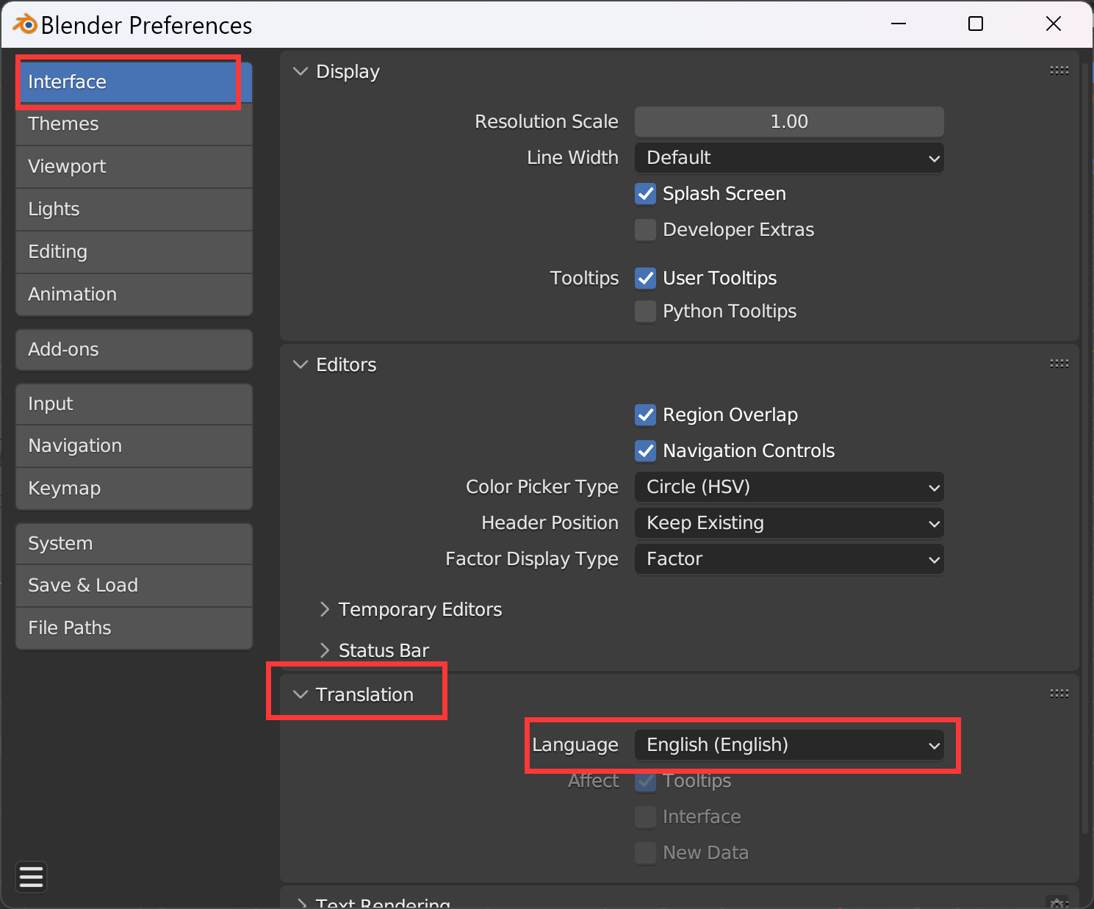Viewport: 1094px width, 909px height.
Task: Grab the Translation panel drag handle
Action: pyautogui.click(x=1059, y=694)
